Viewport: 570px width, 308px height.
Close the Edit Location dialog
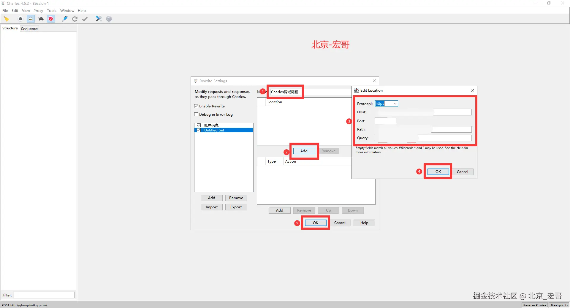[x=473, y=90]
